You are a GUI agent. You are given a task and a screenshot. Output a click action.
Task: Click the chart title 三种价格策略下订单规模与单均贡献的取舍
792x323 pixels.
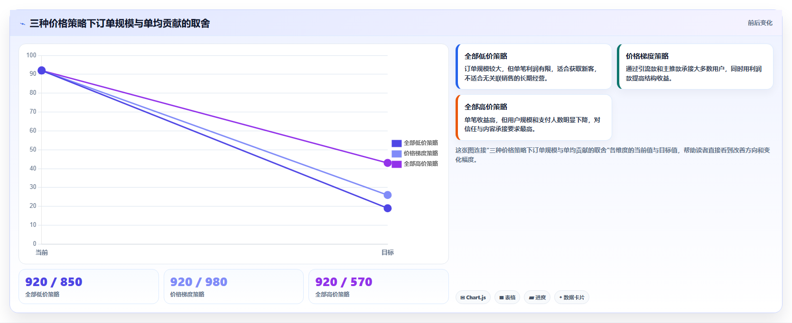click(120, 23)
